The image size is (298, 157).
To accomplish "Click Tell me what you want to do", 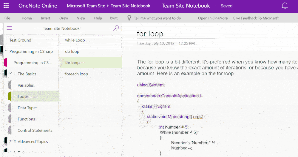I will 158,18.
